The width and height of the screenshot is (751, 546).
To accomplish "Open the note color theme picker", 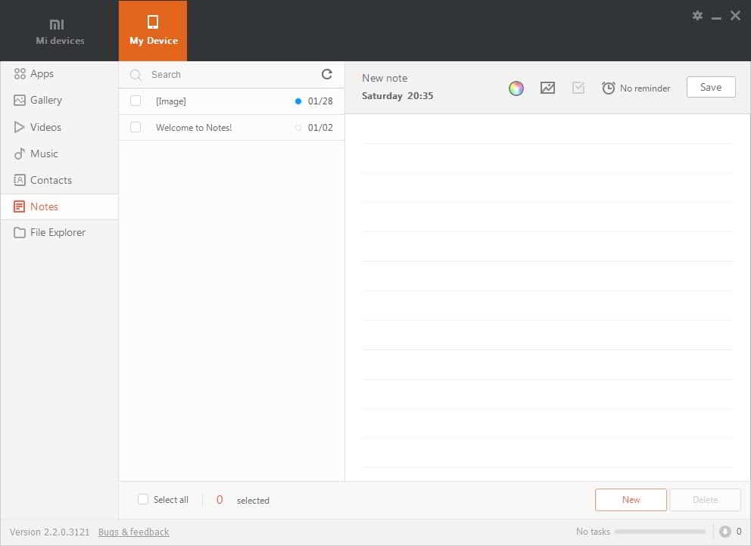I will pyautogui.click(x=516, y=88).
